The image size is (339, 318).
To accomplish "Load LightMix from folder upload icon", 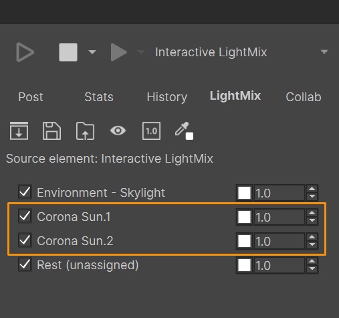I will (x=85, y=131).
